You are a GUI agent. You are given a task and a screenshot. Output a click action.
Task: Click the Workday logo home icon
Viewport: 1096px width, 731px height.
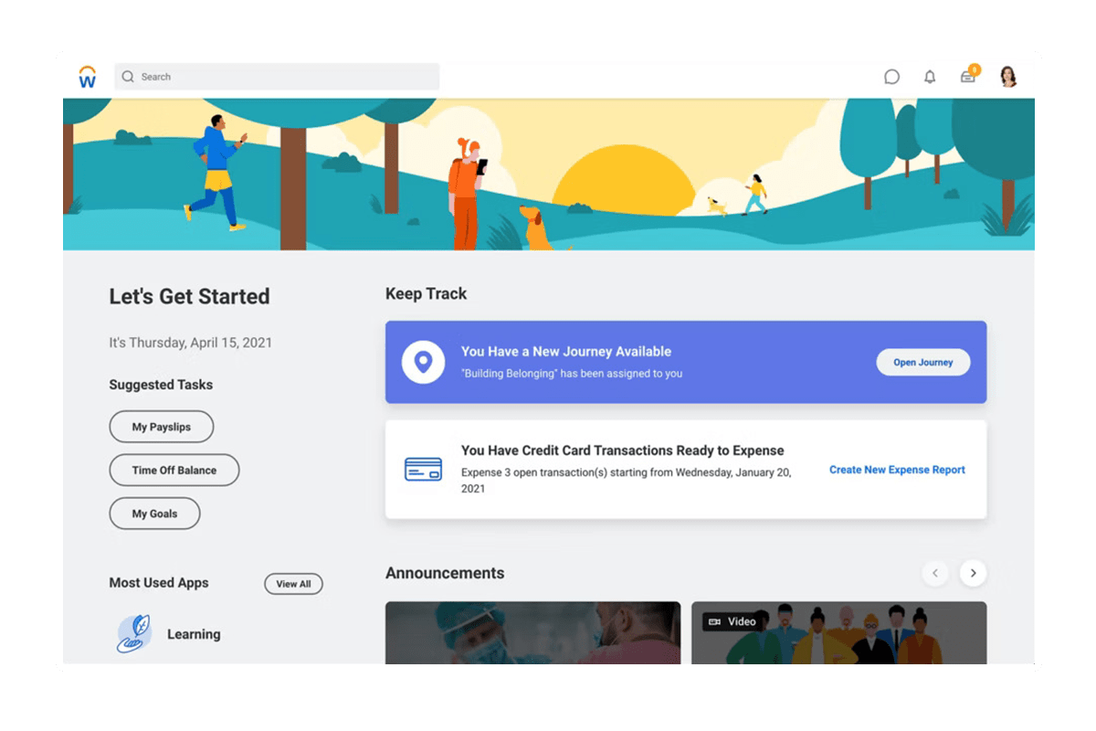pyautogui.click(x=88, y=78)
